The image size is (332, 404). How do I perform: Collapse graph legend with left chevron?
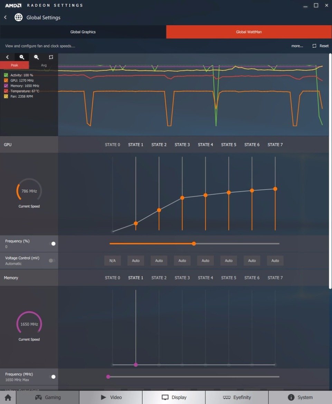[7, 57]
